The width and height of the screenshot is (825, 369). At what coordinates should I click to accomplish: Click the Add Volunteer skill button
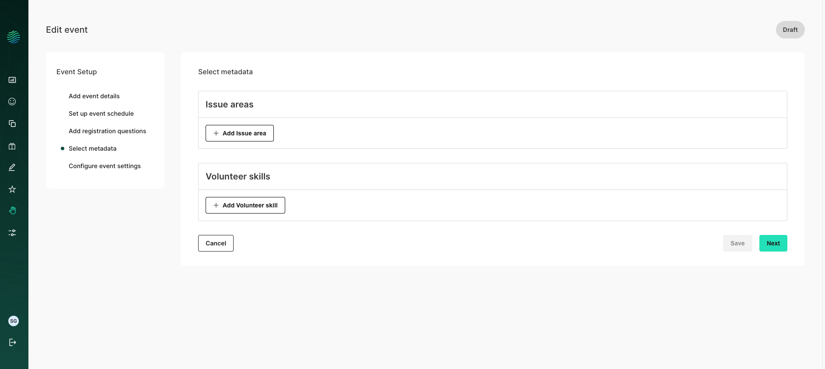245,205
